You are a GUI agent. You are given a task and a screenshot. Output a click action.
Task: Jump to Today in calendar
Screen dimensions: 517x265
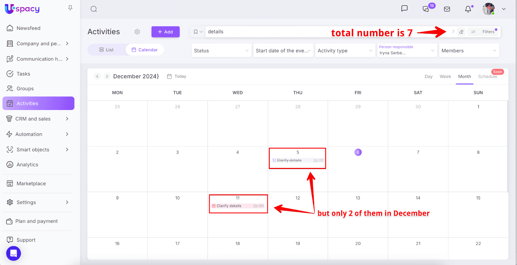click(177, 76)
